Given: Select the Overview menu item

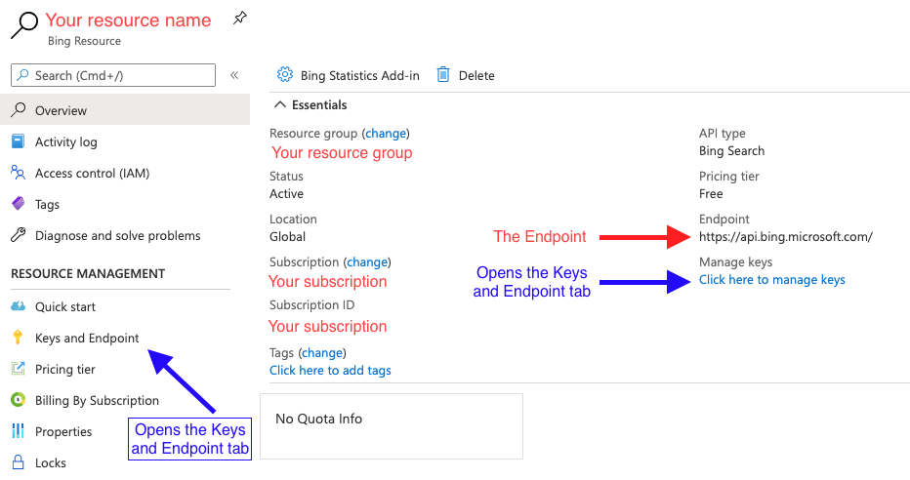Looking at the screenshot, I should 125,110.
